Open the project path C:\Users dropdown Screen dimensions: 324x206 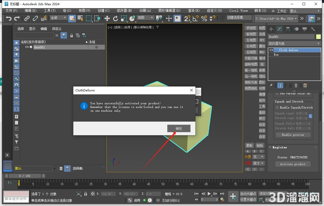pyautogui.click(x=276, y=19)
